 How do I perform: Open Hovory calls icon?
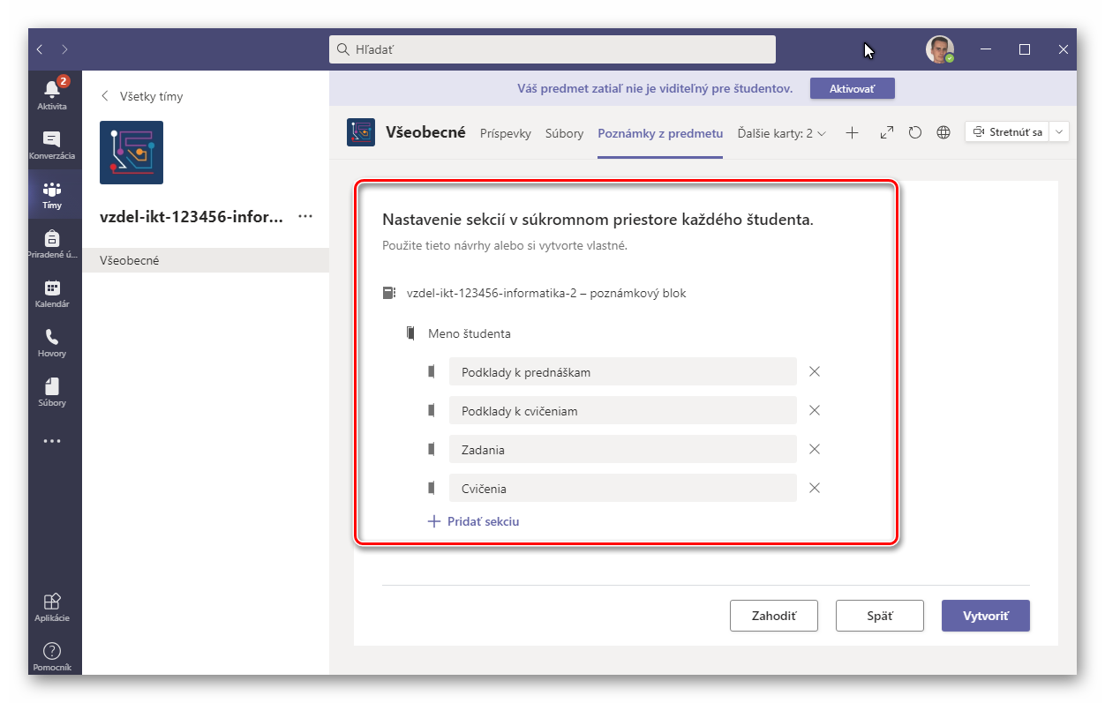coord(52,342)
